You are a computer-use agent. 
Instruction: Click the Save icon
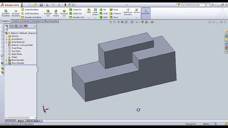click(x=41, y=5)
